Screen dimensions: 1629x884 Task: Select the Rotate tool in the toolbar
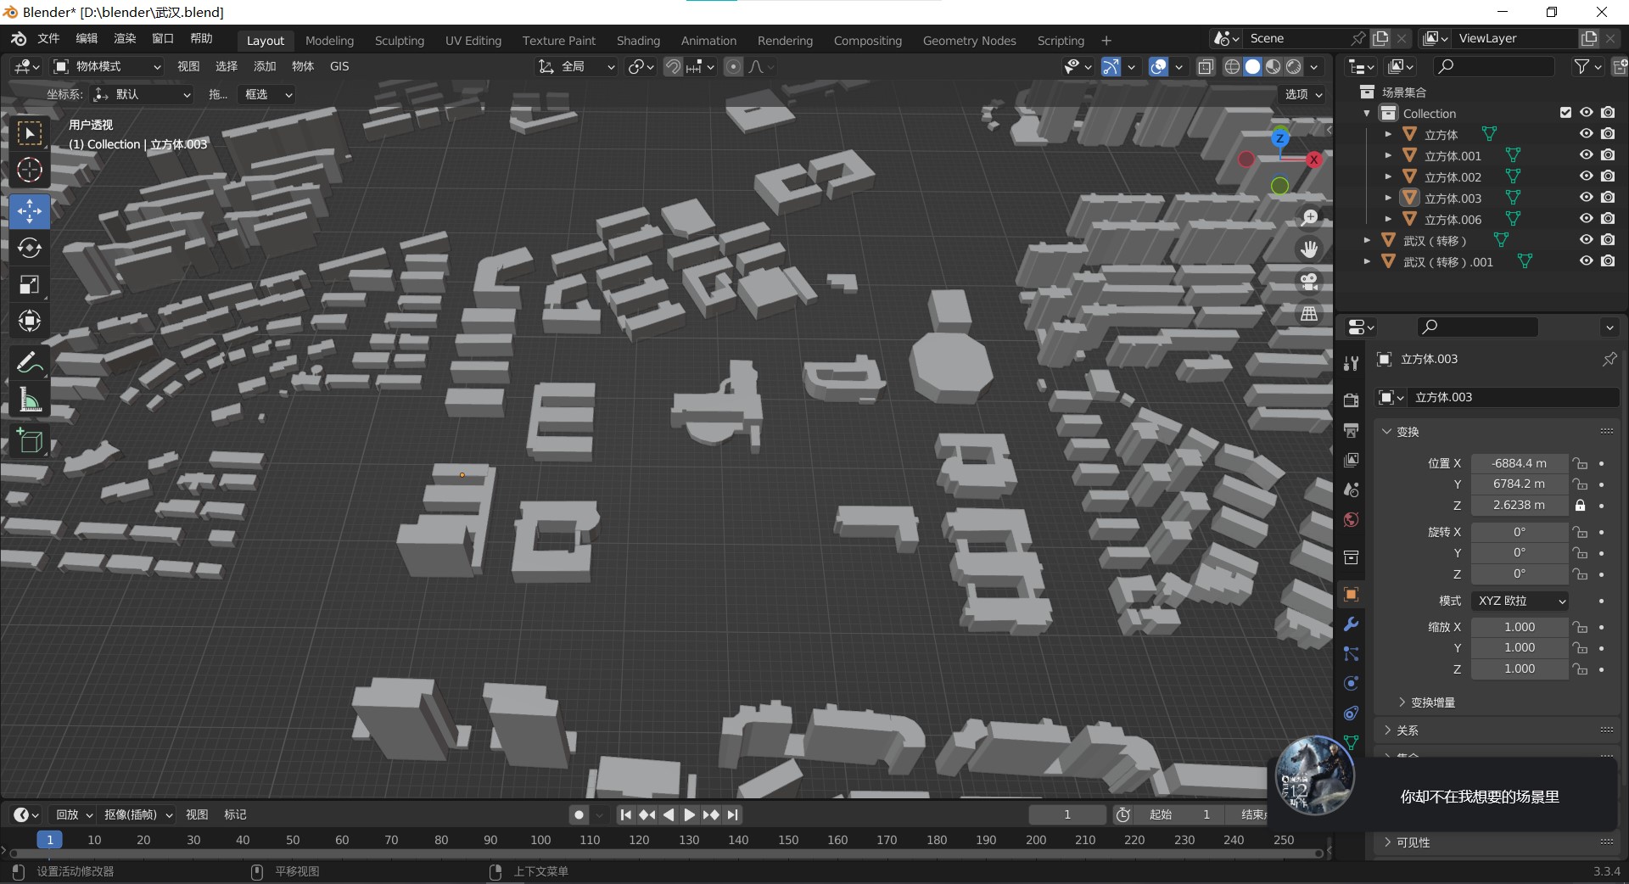point(29,248)
